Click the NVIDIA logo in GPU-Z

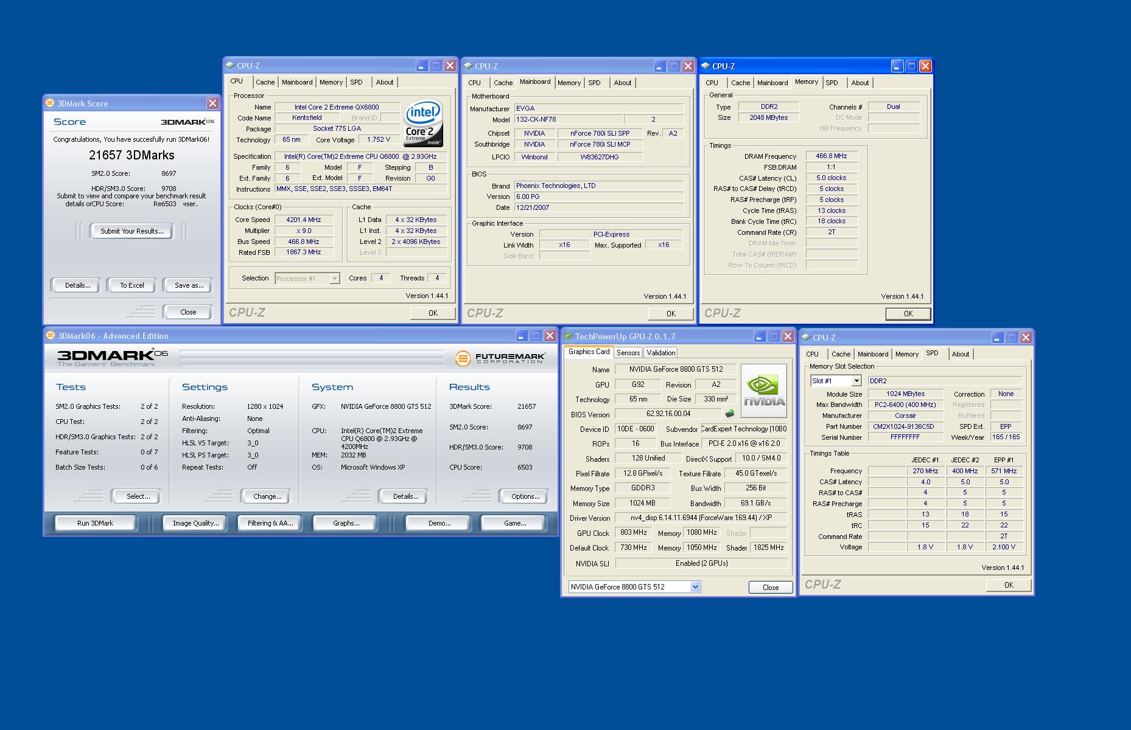[x=764, y=391]
